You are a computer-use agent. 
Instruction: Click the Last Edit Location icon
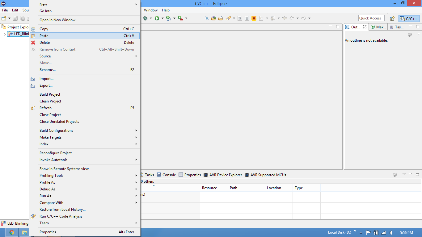click(285, 18)
